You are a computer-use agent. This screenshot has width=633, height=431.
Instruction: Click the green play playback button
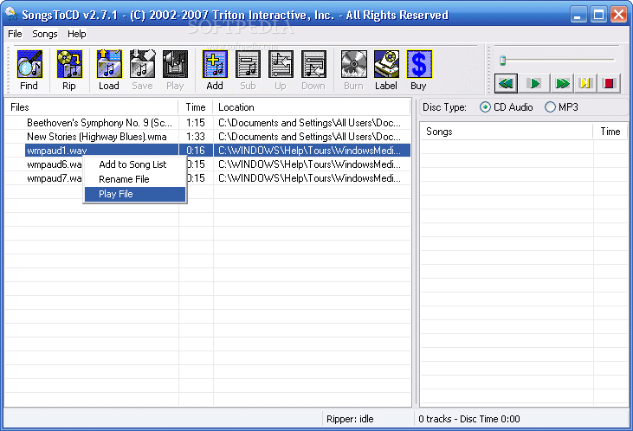click(533, 84)
